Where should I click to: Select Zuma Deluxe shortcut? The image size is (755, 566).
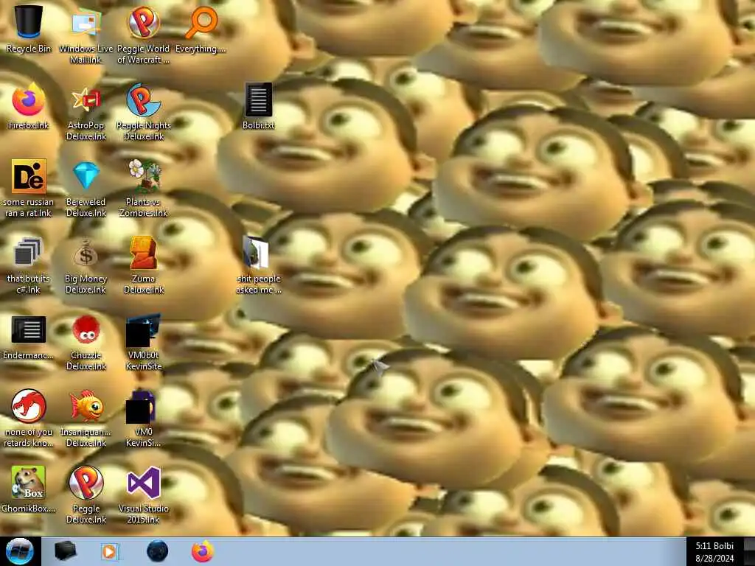[x=144, y=265]
